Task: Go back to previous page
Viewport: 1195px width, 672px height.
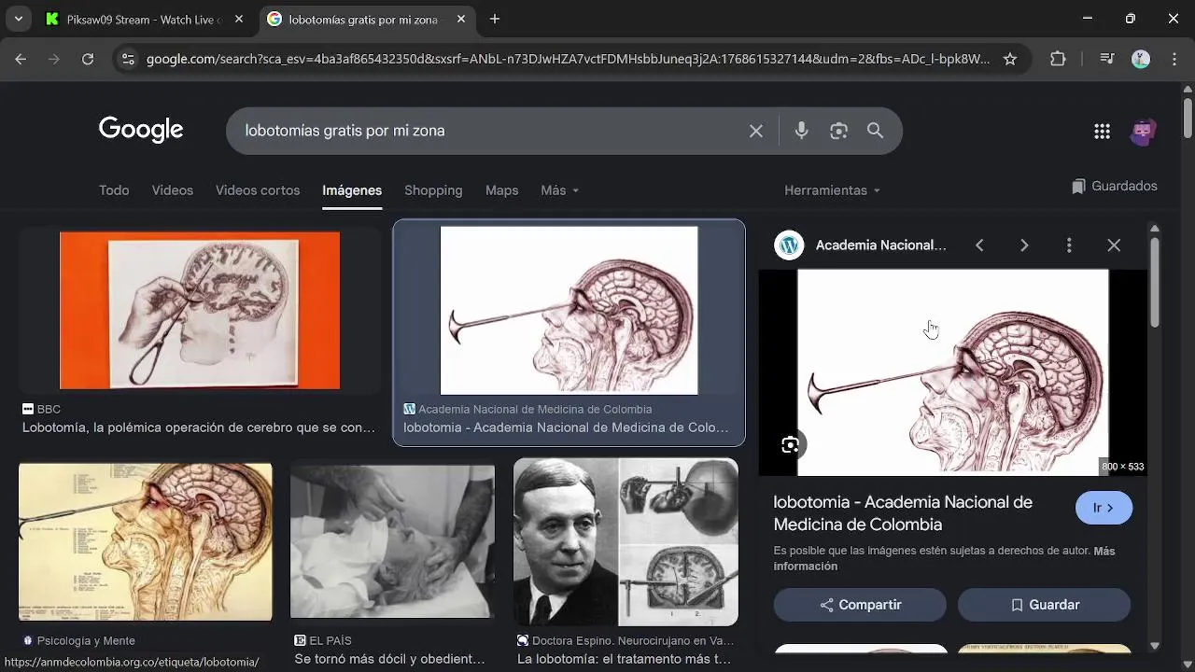Action: (x=21, y=59)
